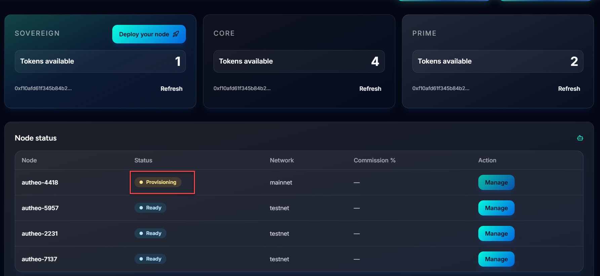Click testnet cell in autheo-2231 row
The height and width of the screenshot is (276, 600).
pos(279,234)
